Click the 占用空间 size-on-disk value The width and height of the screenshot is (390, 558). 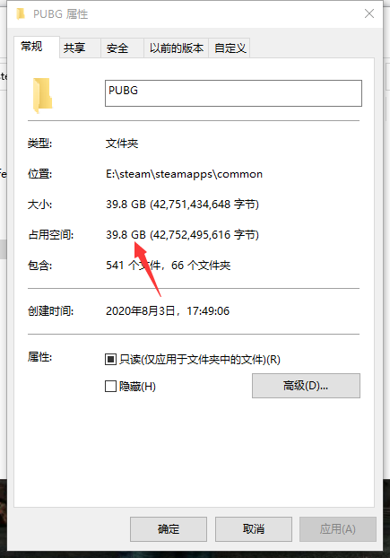(182, 235)
